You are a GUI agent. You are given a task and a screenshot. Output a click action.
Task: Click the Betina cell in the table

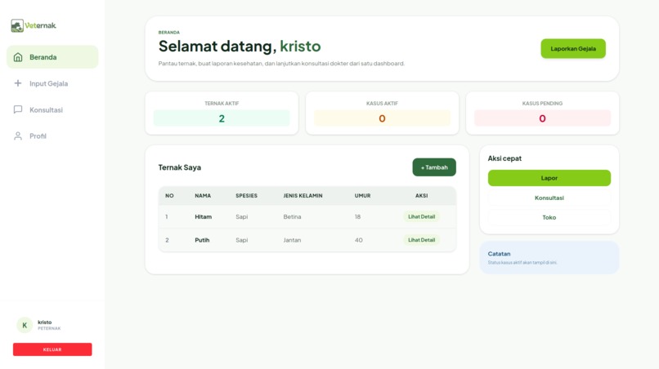pos(292,216)
